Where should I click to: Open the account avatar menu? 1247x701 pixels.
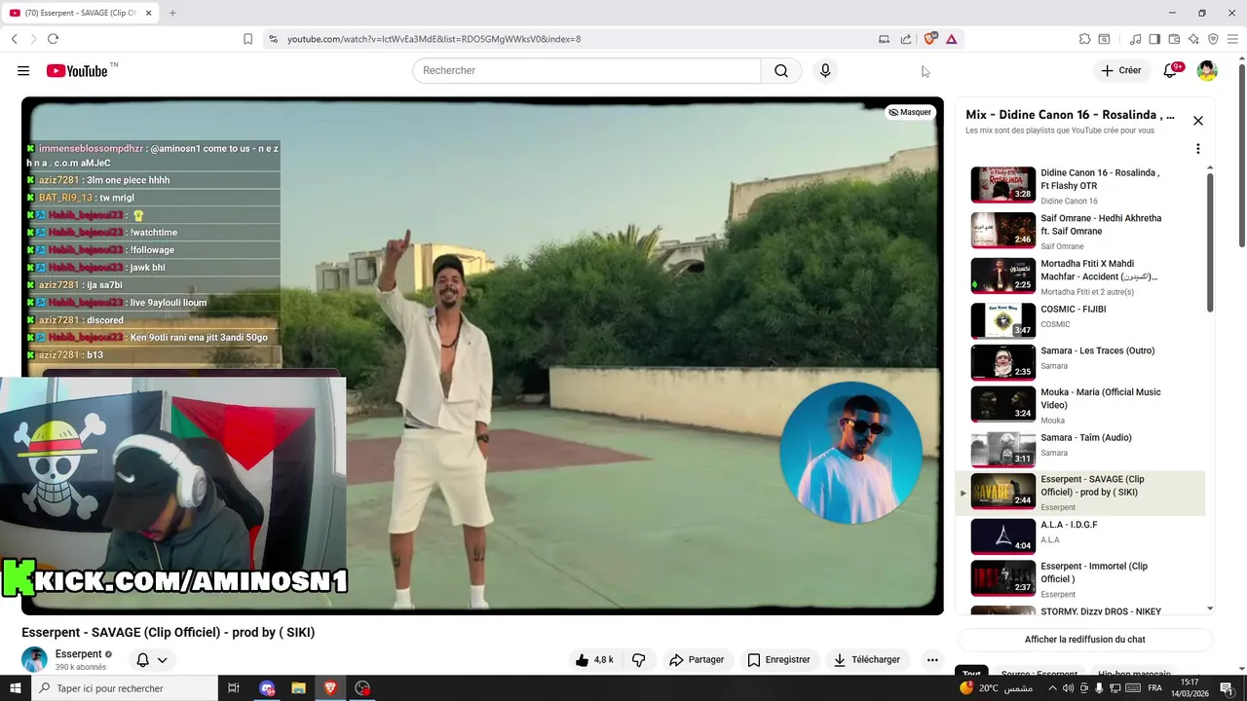click(1207, 71)
